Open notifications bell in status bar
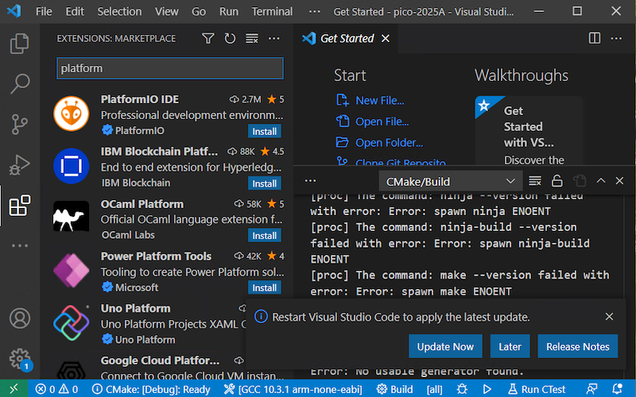Screen dimensions: 636x397 (618, 389)
